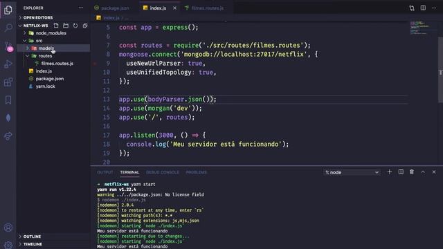Click the code minimap preview

point(420,28)
